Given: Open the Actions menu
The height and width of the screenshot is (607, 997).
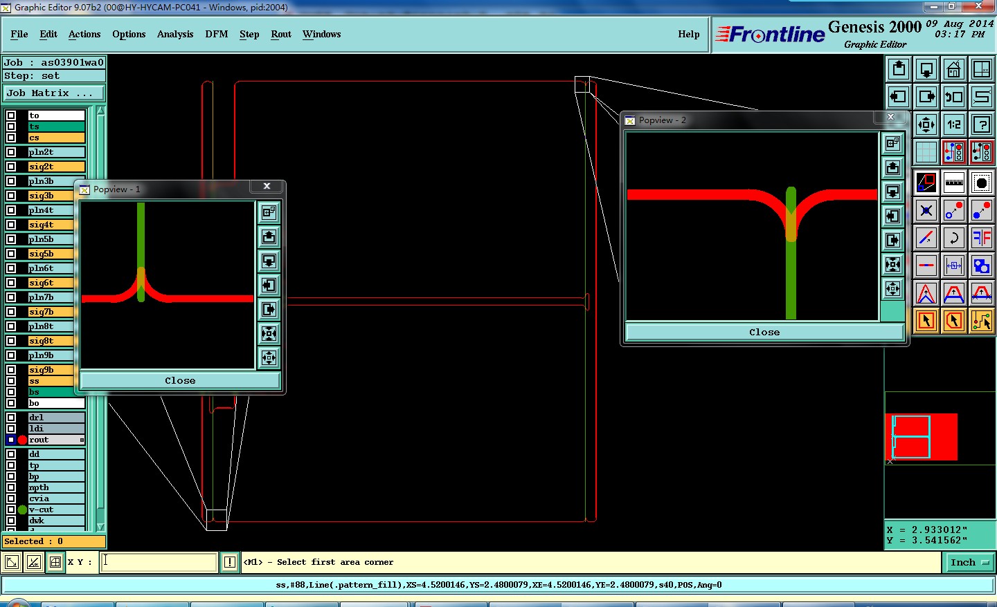Looking at the screenshot, I should 84,34.
